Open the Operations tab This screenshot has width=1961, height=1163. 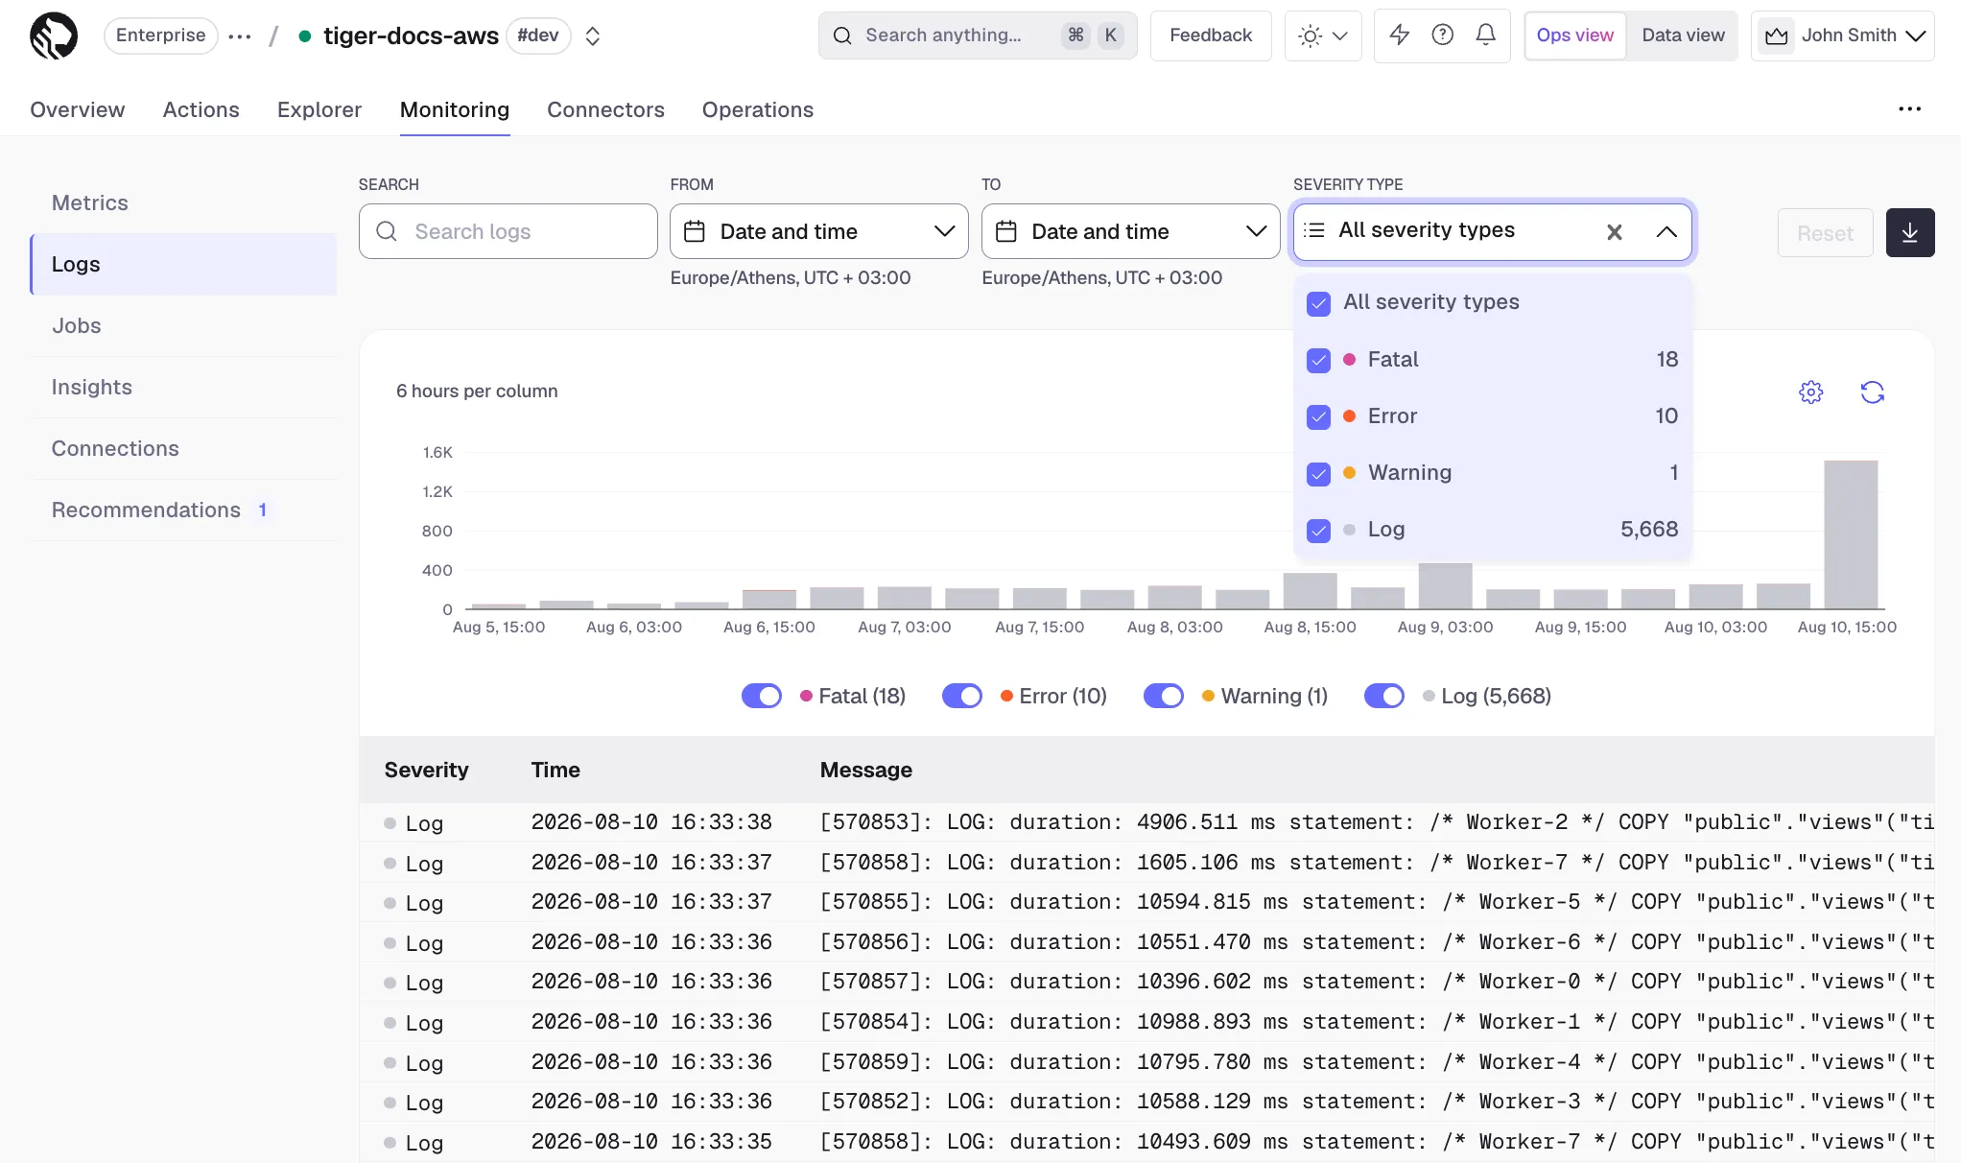tap(758, 109)
